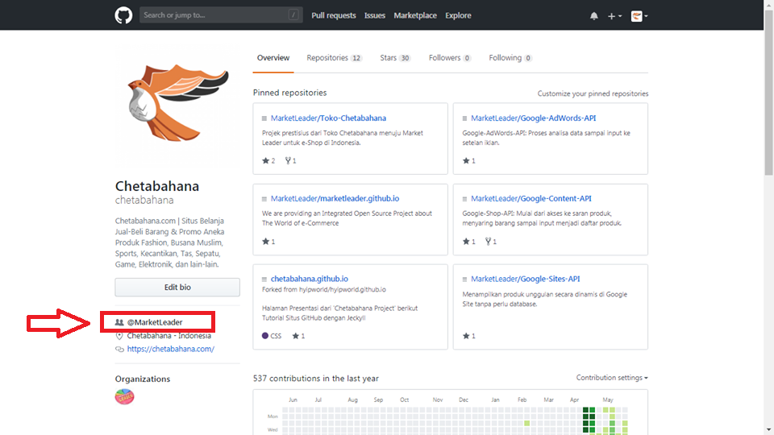Open the Stars tab
Screen dimensions: 774x435
pyautogui.click(x=395, y=58)
